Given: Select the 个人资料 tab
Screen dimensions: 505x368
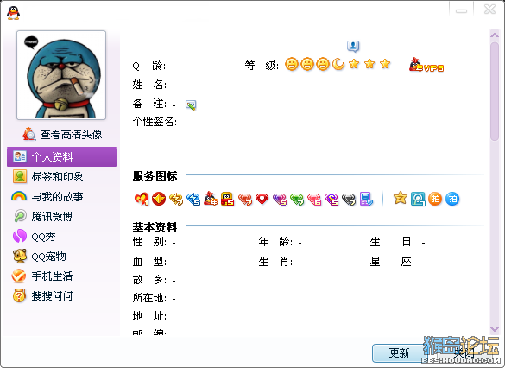Looking at the screenshot, I should click(x=61, y=157).
